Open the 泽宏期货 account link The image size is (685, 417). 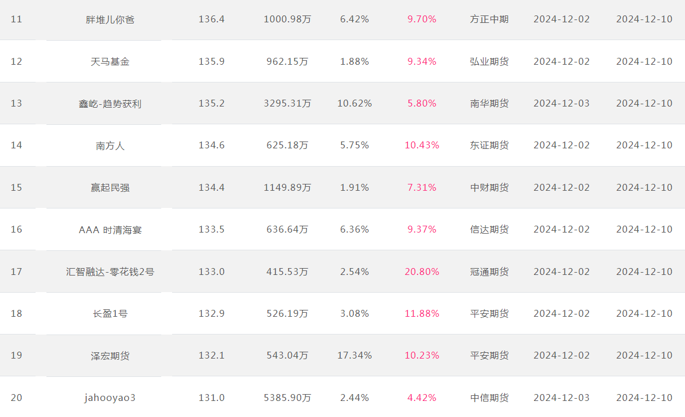click(110, 356)
